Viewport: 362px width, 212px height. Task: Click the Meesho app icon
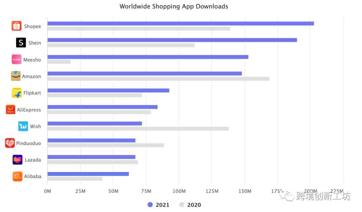[17, 59]
